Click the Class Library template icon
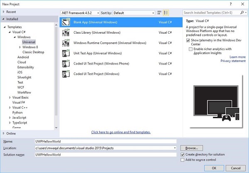 pos(65,32)
